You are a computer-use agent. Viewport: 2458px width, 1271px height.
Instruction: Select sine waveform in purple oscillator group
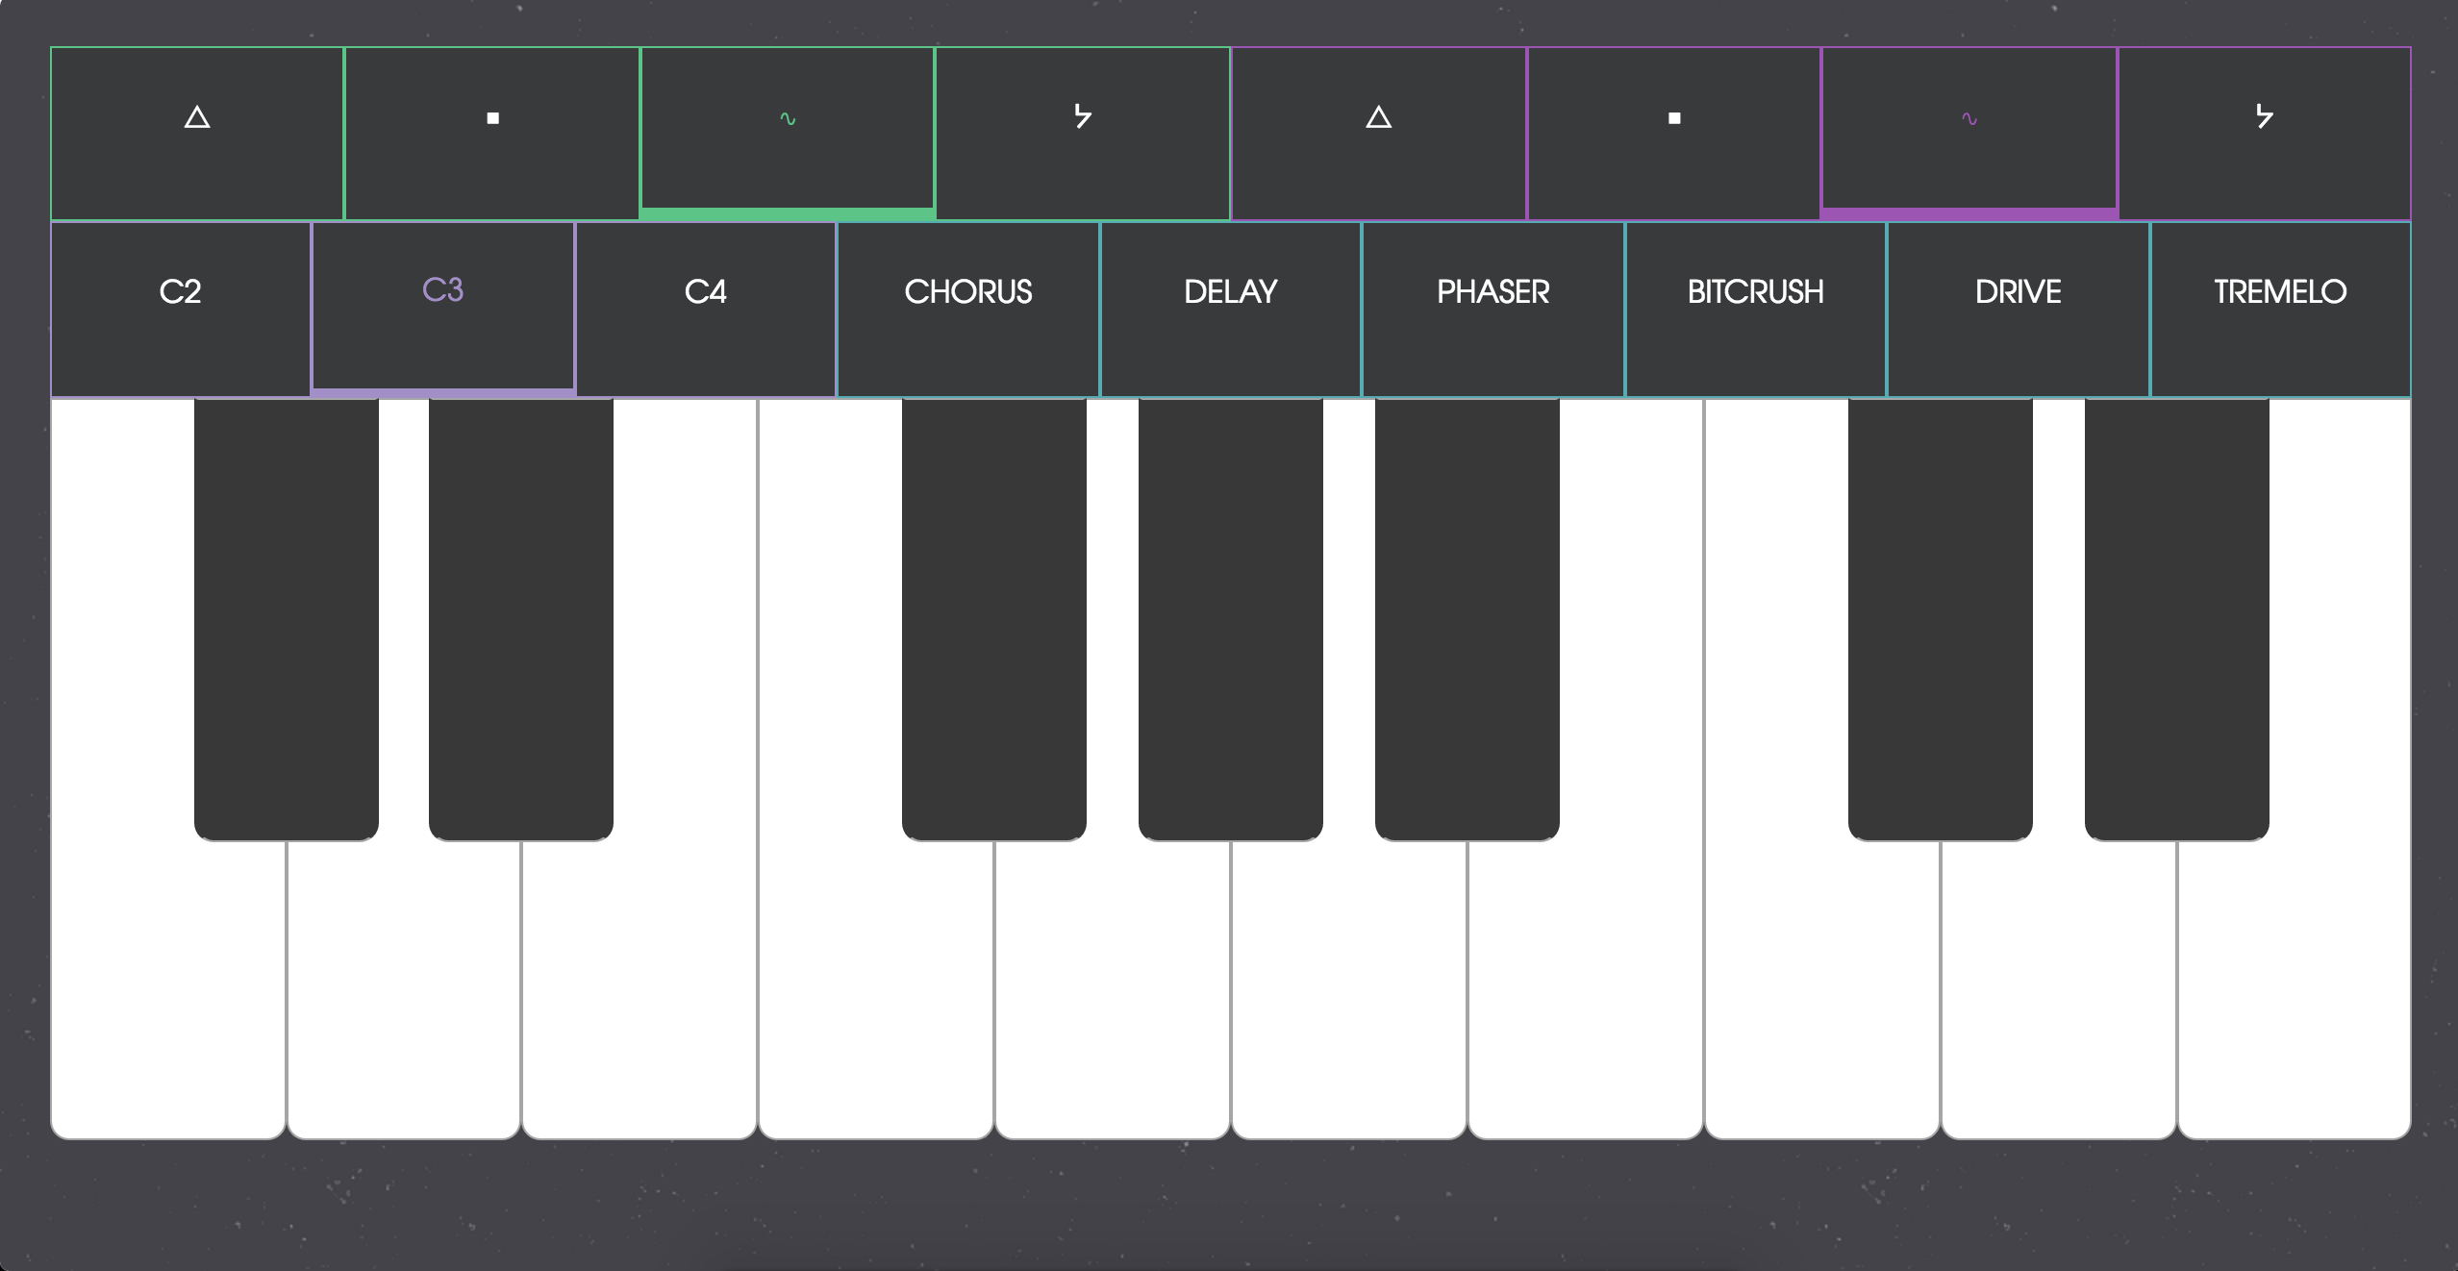pos(1969,134)
